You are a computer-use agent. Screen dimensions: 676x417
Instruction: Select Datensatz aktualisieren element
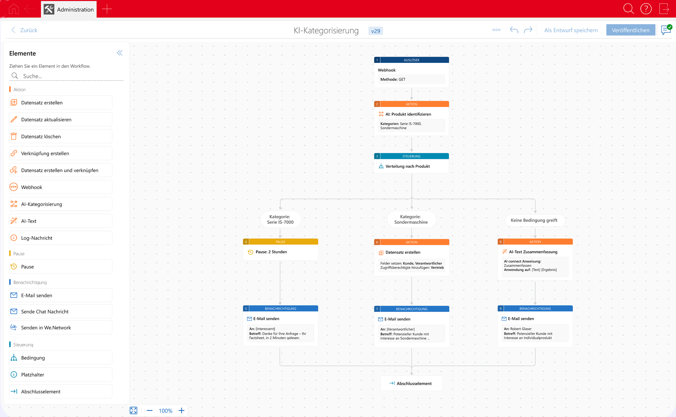tap(61, 120)
